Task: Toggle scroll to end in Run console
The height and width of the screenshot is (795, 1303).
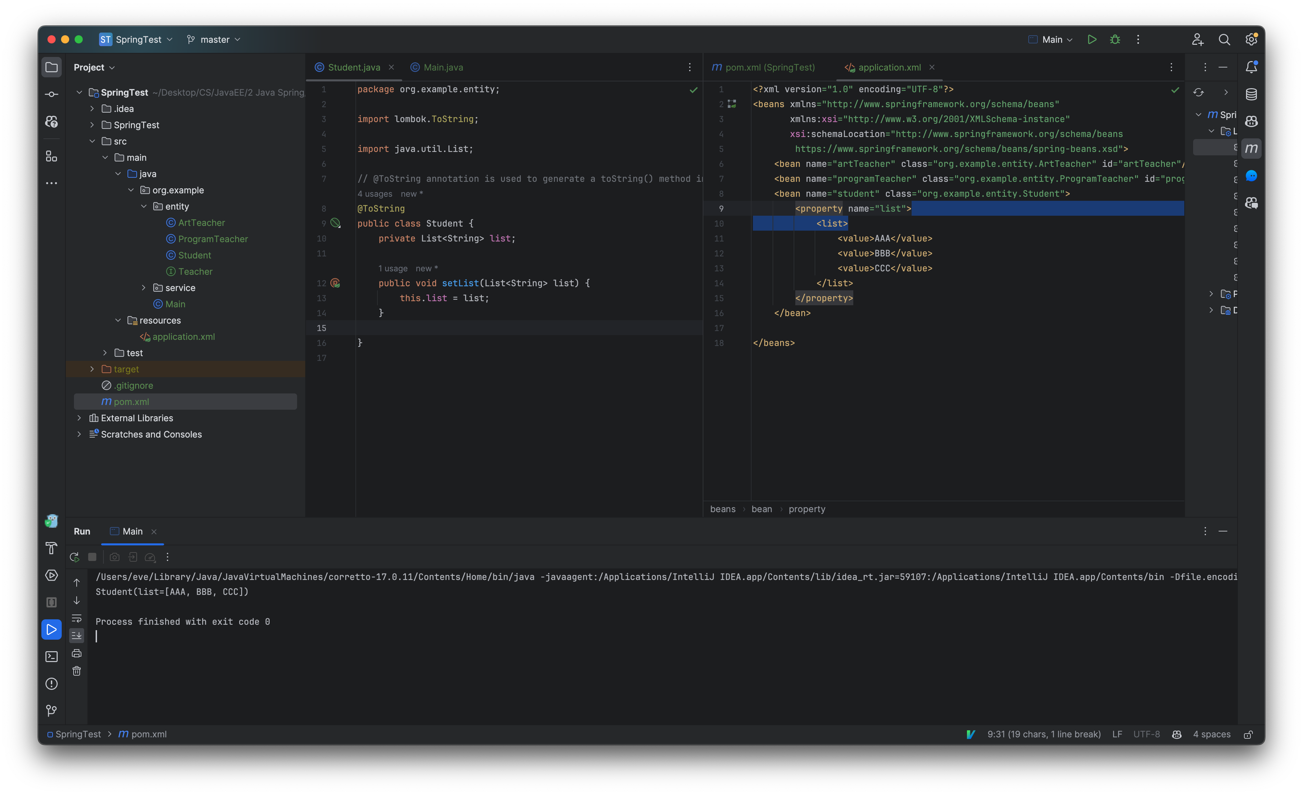Action: point(77,635)
